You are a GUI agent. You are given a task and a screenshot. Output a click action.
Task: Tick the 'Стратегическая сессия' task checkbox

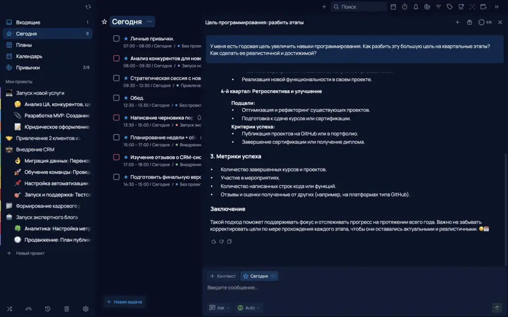[x=117, y=78]
